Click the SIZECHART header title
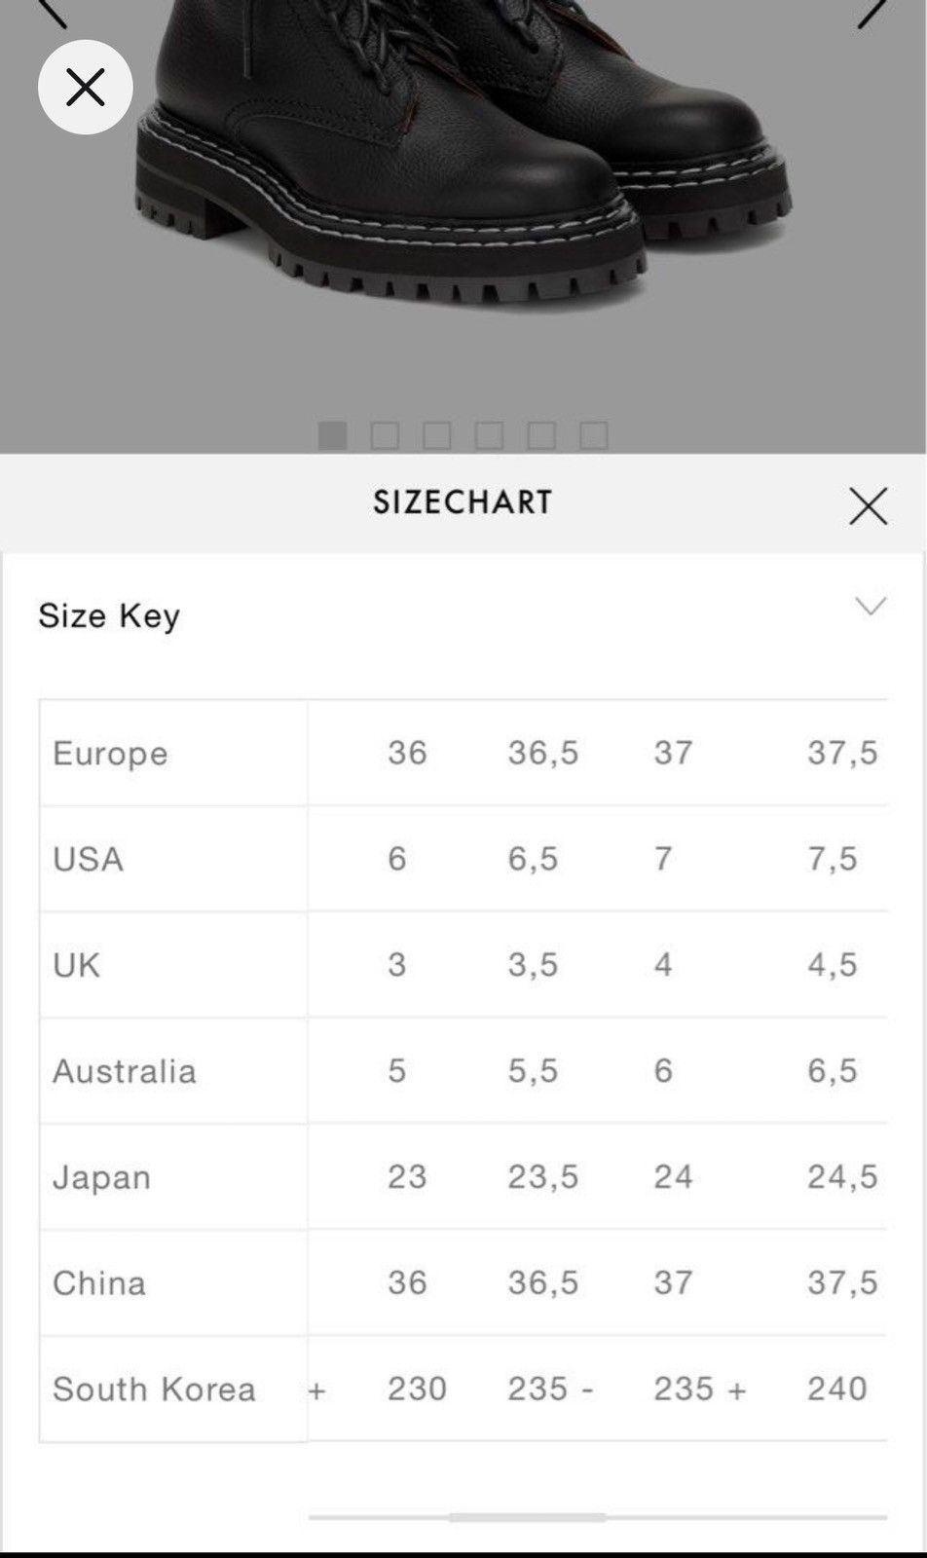The image size is (927, 1558). (463, 502)
